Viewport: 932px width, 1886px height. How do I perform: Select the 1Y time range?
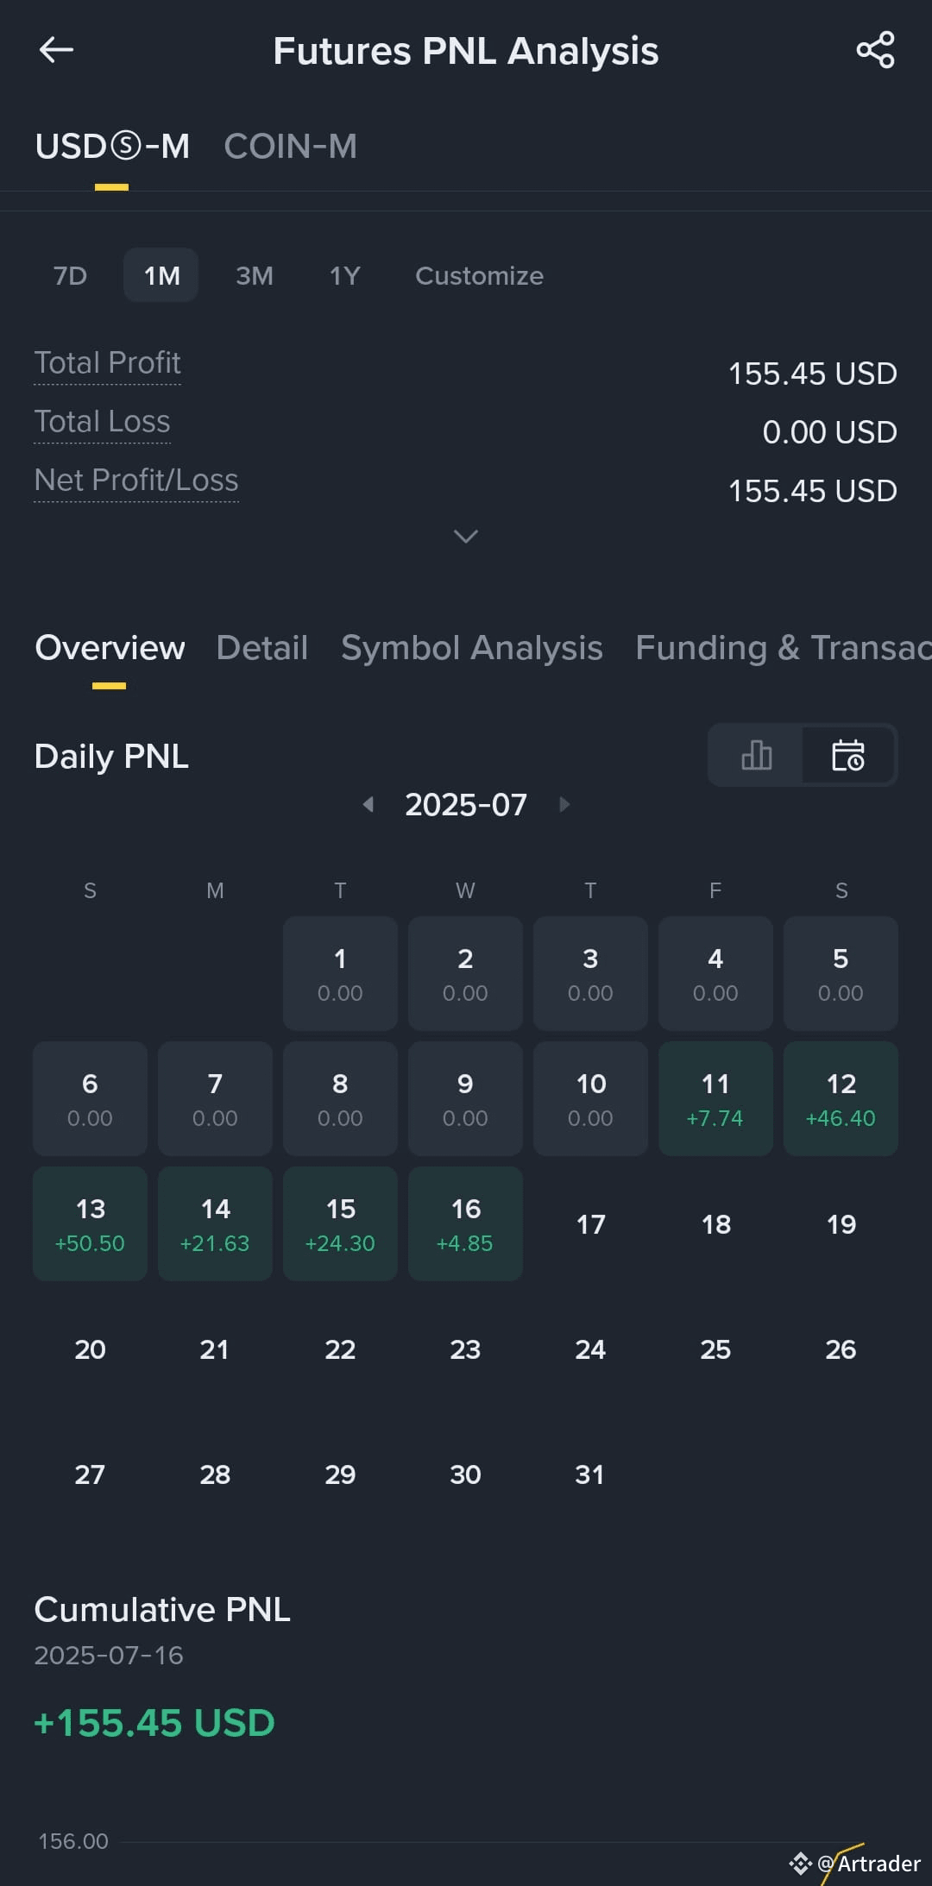(344, 275)
